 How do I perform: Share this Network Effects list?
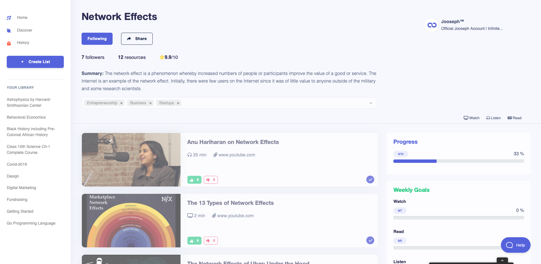pos(137,39)
